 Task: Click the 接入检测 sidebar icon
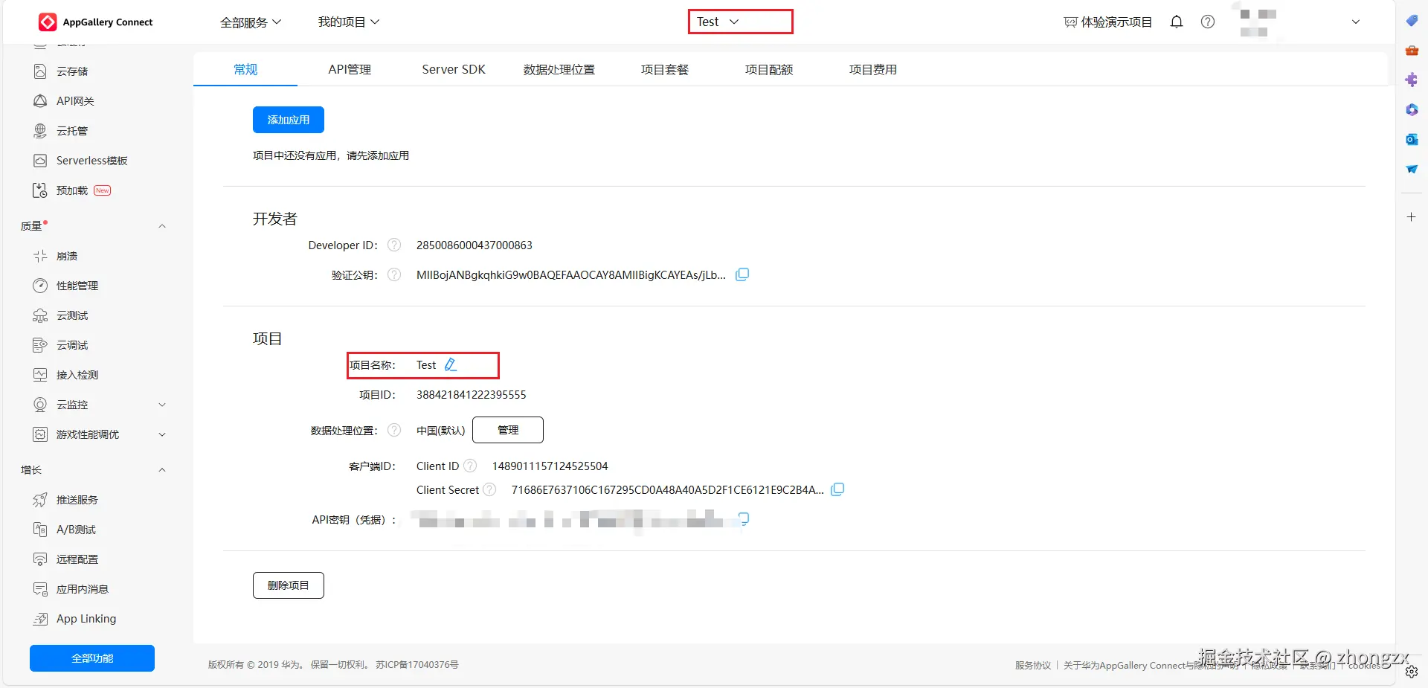pyautogui.click(x=40, y=375)
